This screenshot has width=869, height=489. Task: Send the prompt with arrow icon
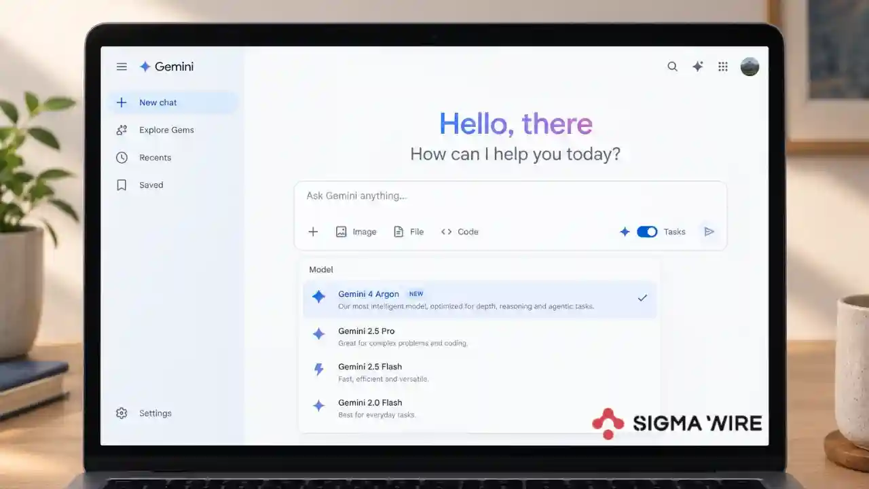pyautogui.click(x=709, y=232)
